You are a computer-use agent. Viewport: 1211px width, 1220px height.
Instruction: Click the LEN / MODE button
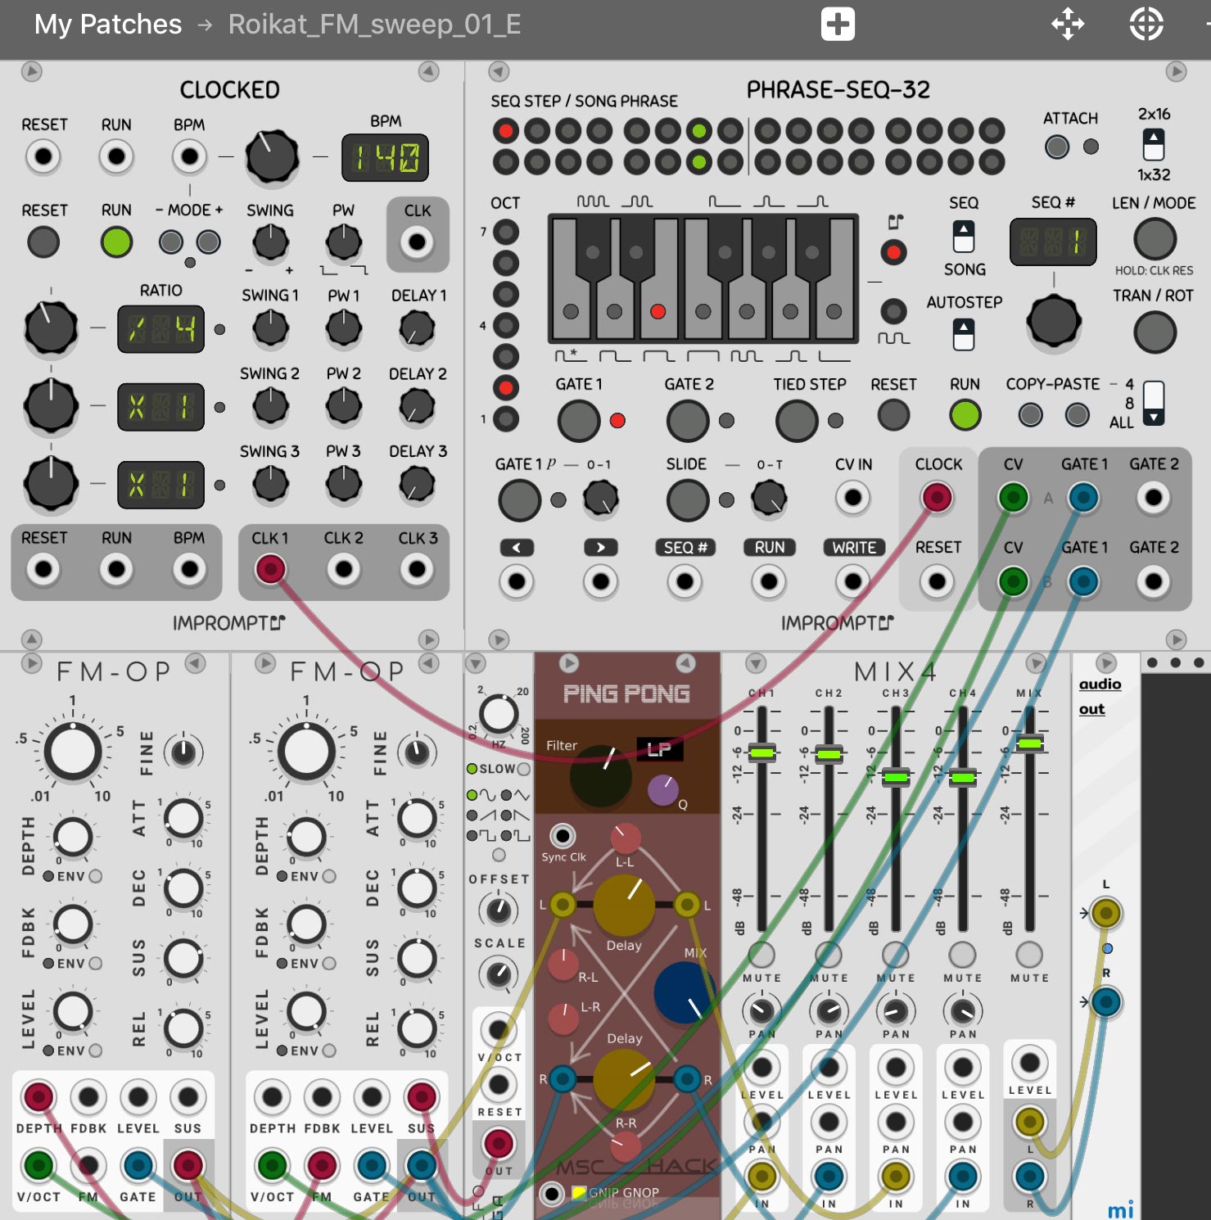1155,239
